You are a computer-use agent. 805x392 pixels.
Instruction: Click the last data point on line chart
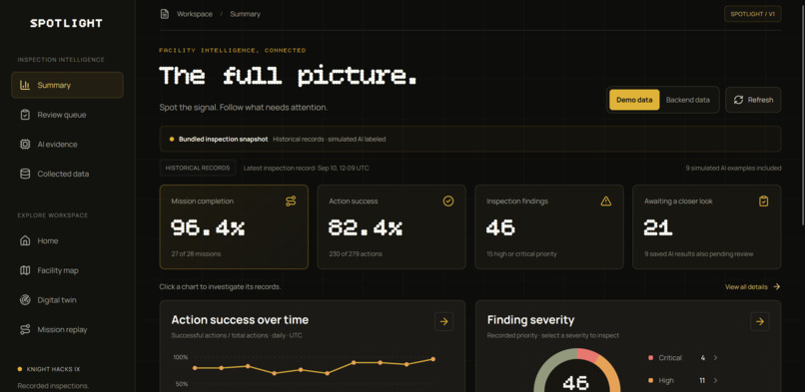433,359
